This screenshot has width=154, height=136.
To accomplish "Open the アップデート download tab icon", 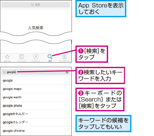I will (64, 57).
